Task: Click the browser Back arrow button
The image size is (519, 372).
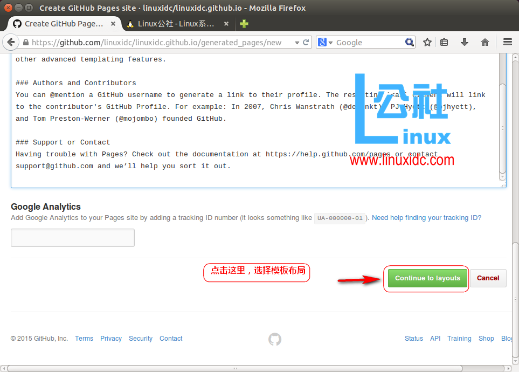Action: (x=11, y=43)
